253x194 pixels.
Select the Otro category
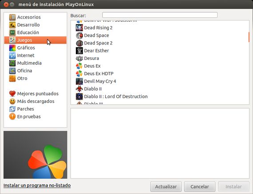[x=36, y=79]
